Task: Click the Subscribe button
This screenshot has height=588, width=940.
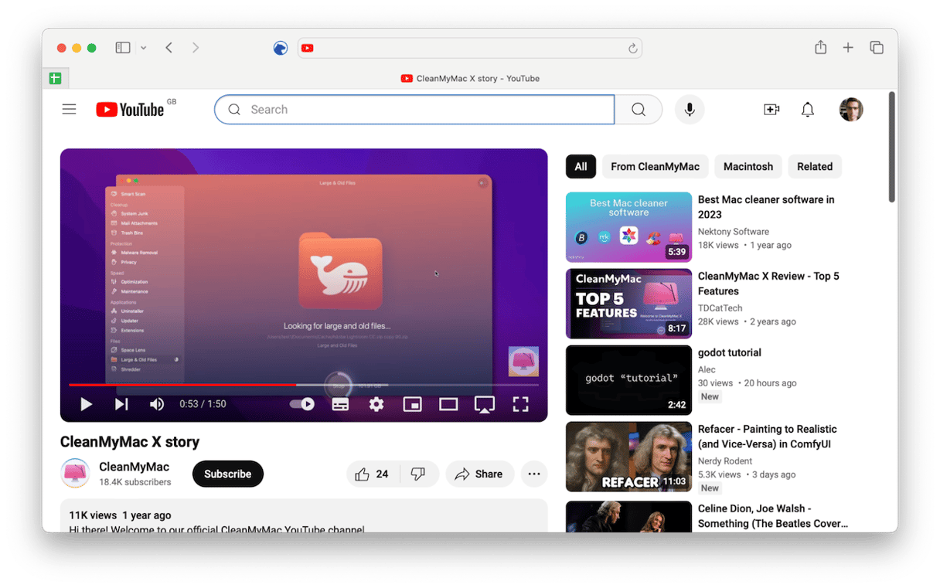Action: coord(227,474)
